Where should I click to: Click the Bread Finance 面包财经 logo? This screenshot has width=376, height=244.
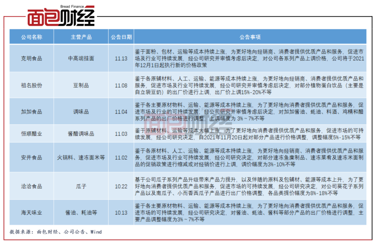point(61,16)
